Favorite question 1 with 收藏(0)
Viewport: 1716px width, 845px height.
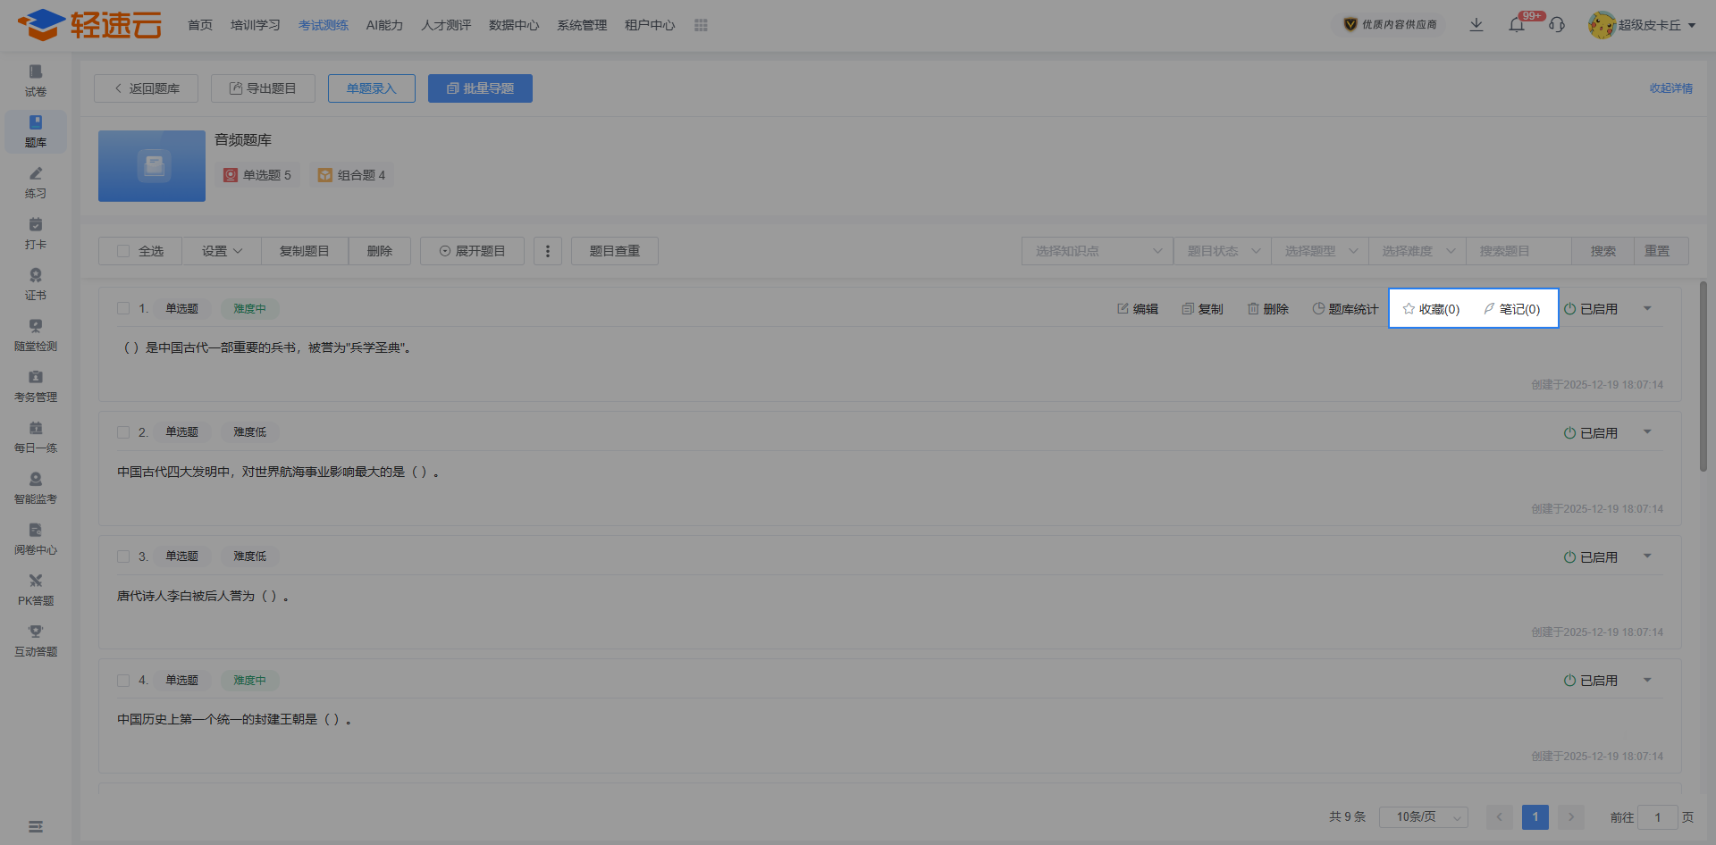1431,309
